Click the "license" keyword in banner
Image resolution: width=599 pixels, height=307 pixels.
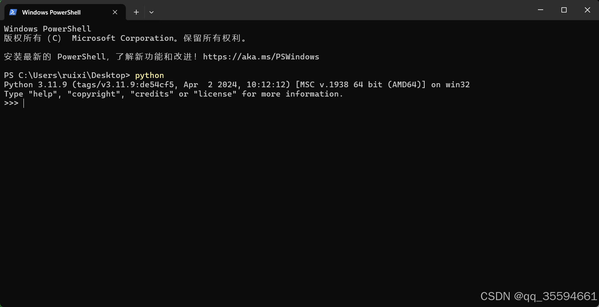[x=215, y=94]
